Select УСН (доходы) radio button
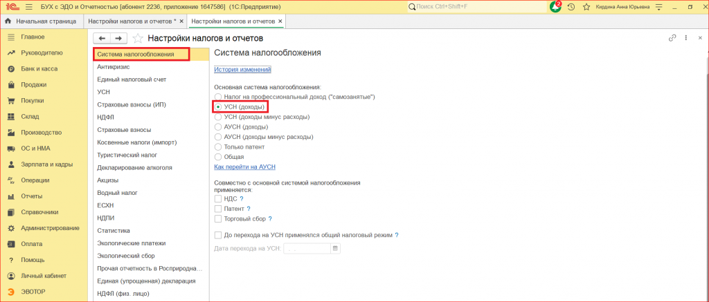The height and width of the screenshot is (302, 709). click(218, 107)
